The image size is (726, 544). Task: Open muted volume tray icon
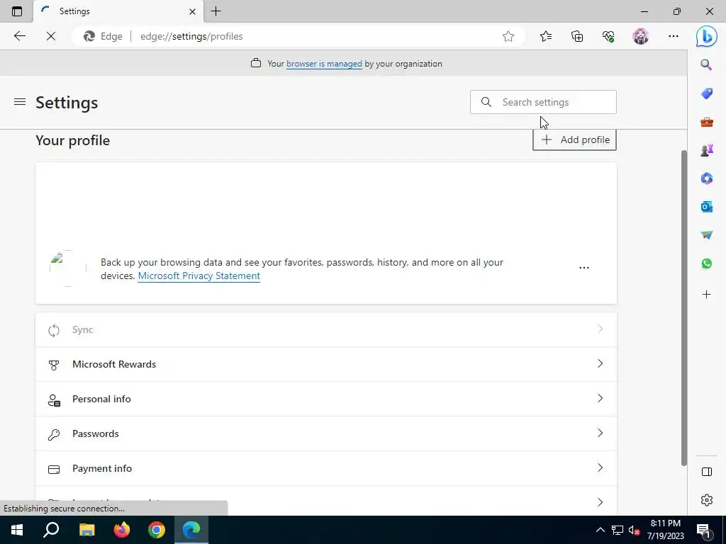(x=634, y=530)
